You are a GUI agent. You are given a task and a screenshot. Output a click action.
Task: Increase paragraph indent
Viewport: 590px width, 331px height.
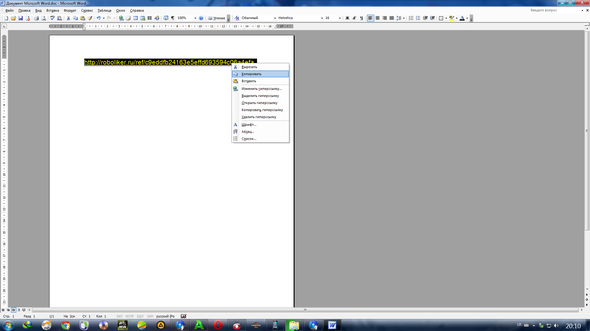pos(432,18)
